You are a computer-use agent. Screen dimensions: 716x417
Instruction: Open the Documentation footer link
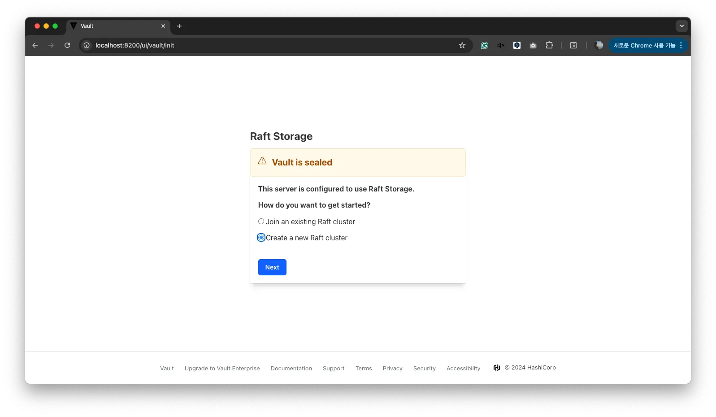pos(291,369)
